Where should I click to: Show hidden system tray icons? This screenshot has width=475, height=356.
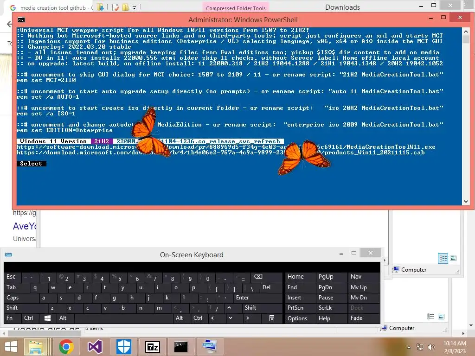point(409,347)
